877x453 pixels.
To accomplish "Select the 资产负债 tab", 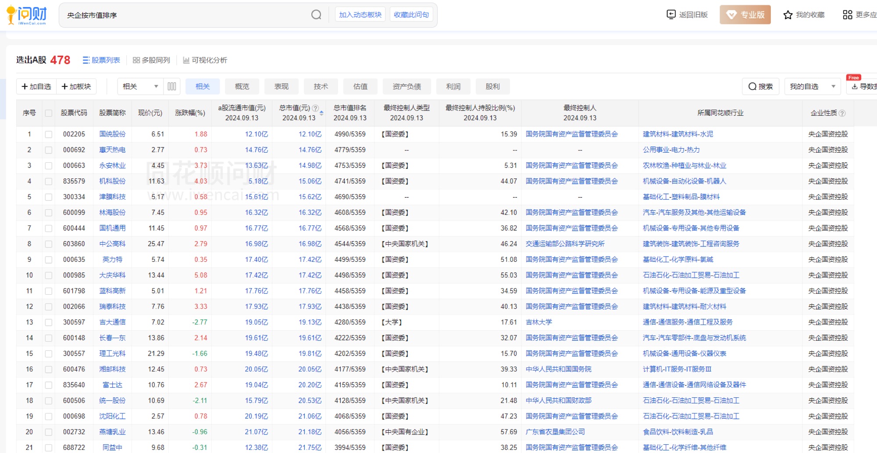I will pyautogui.click(x=407, y=86).
